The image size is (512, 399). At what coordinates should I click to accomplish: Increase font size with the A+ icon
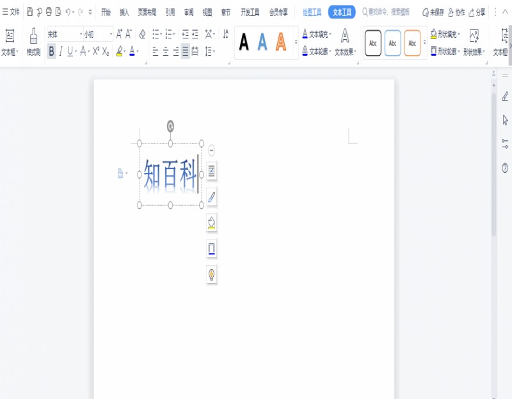119,34
